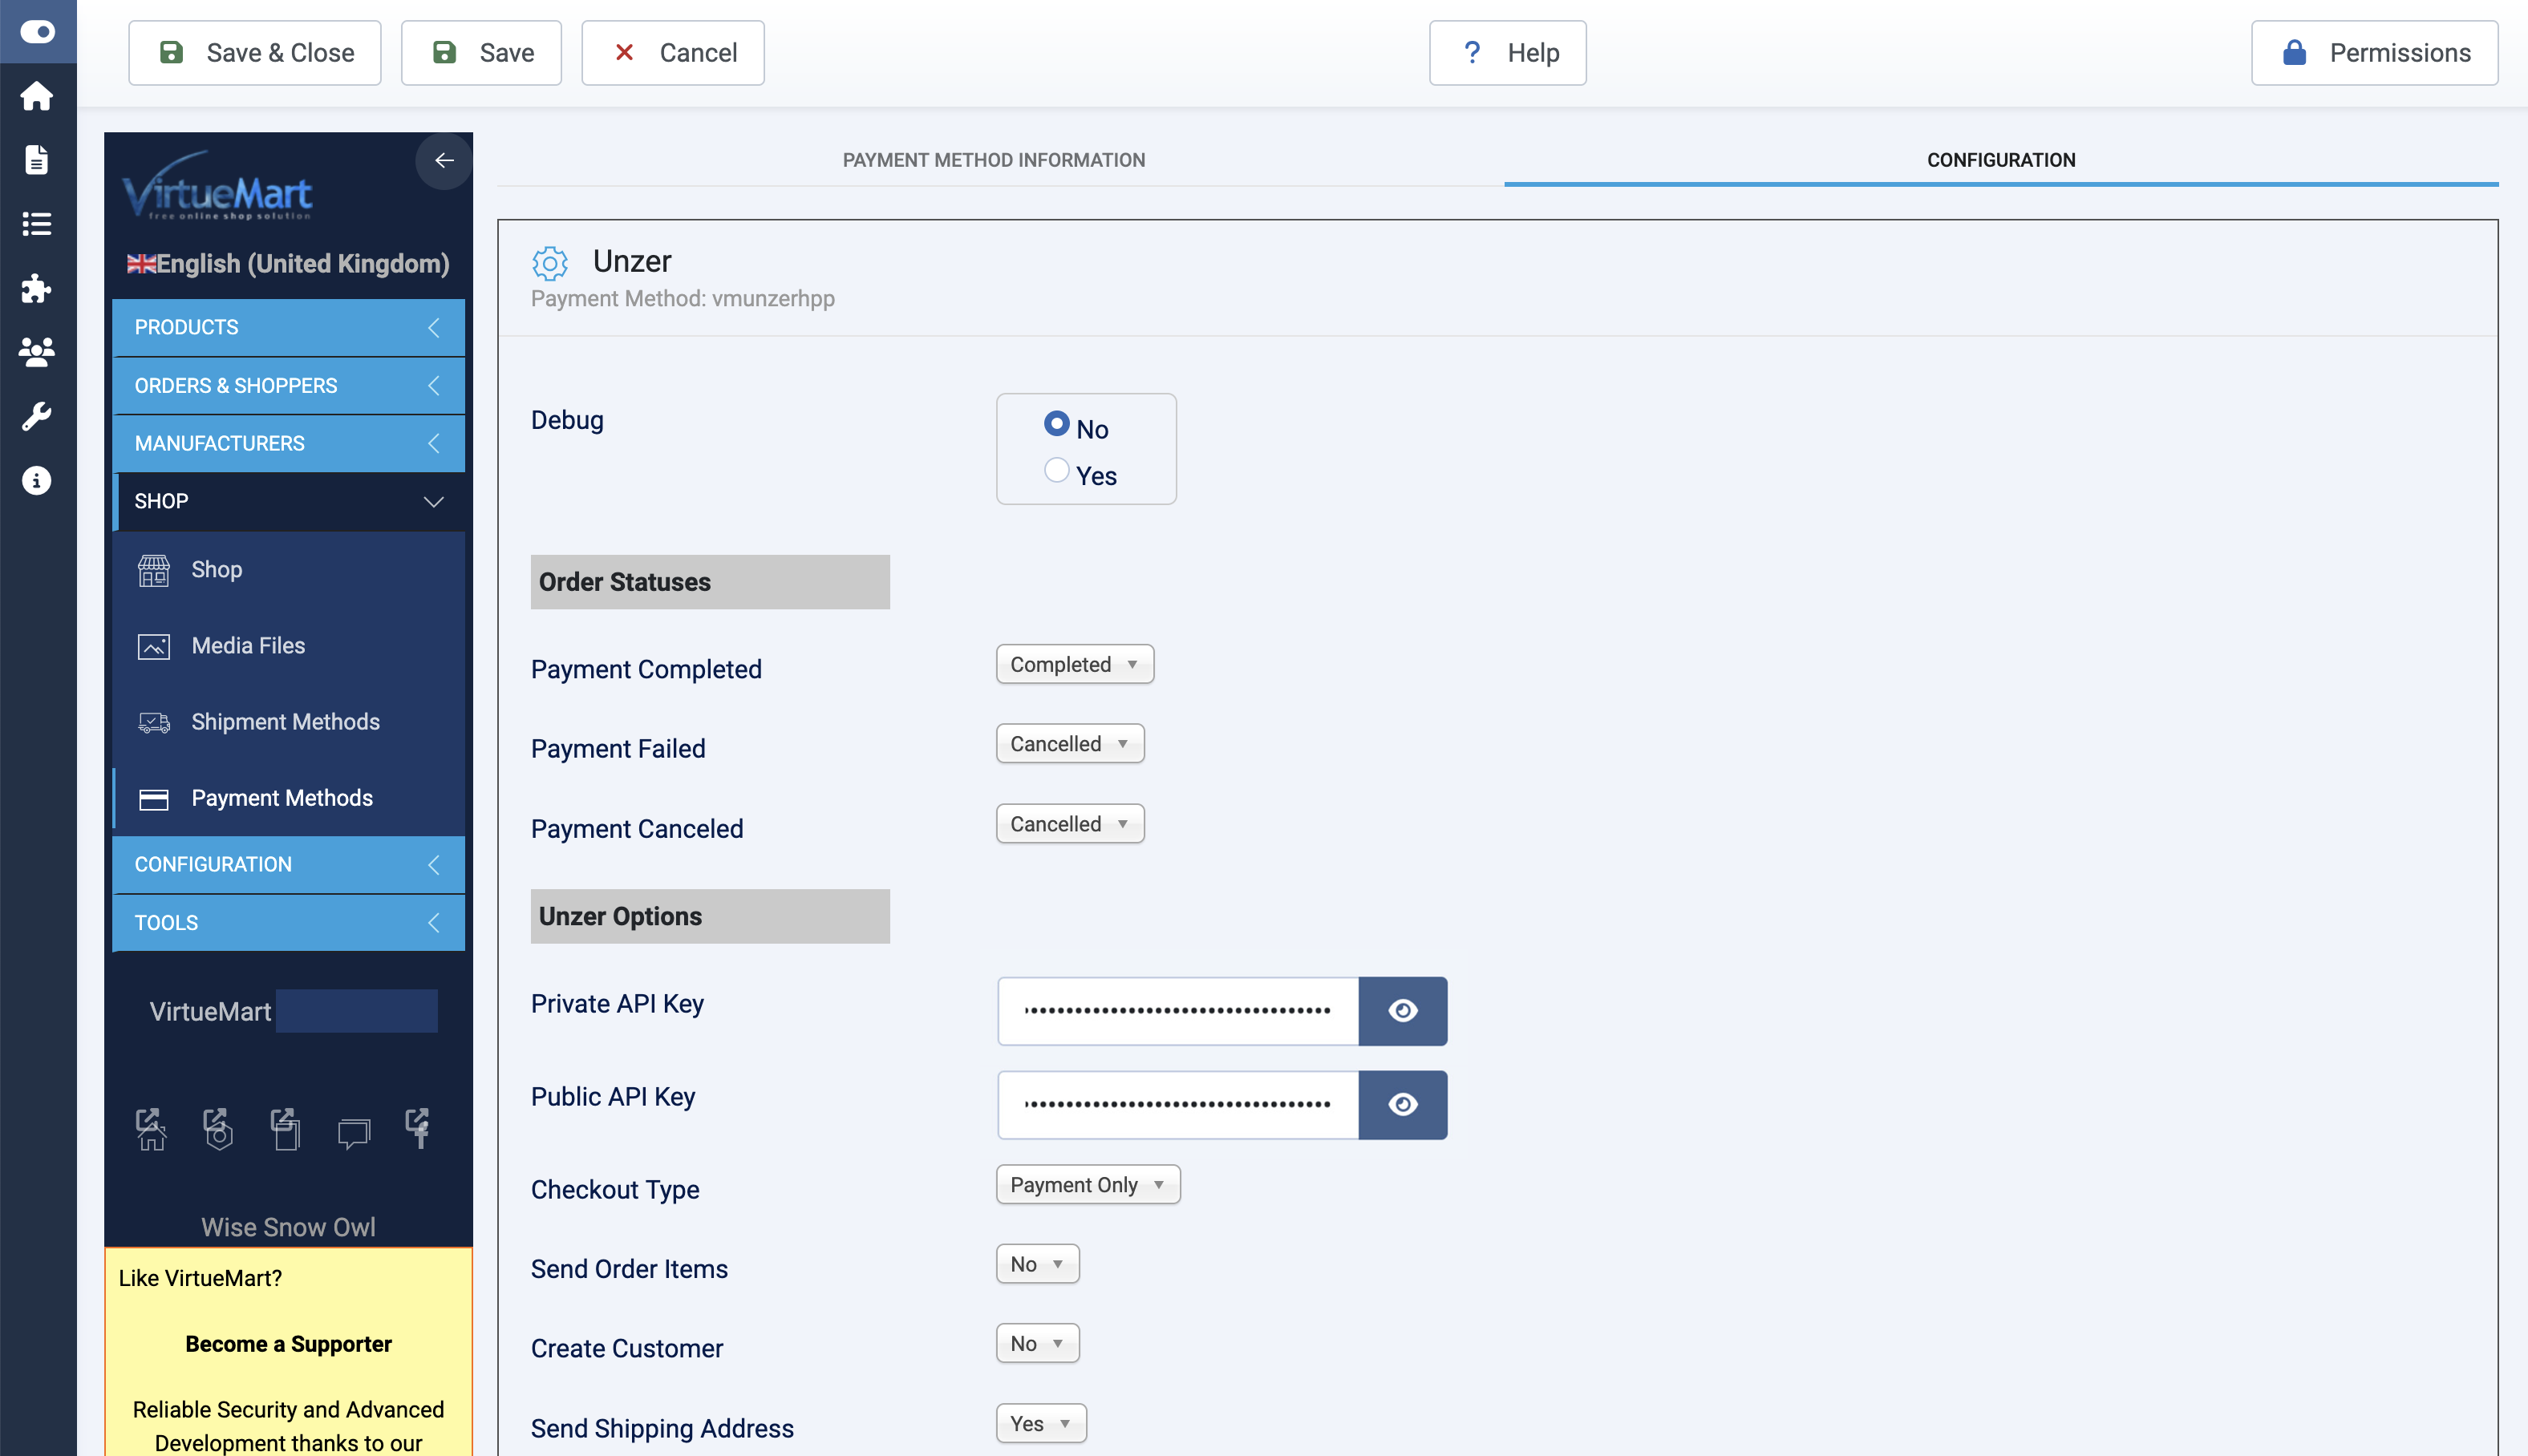Viewport: 2528px width, 1456px height.
Task: Click the Order Statuses section header
Action: [710, 582]
